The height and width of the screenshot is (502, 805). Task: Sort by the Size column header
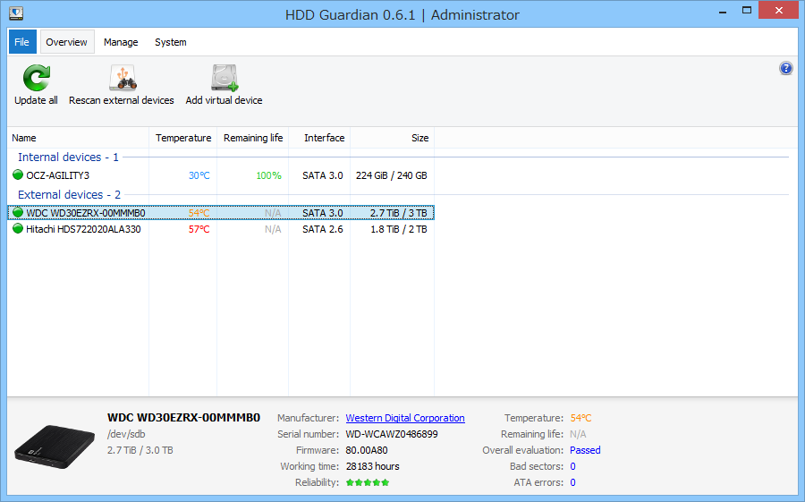pos(393,138)
